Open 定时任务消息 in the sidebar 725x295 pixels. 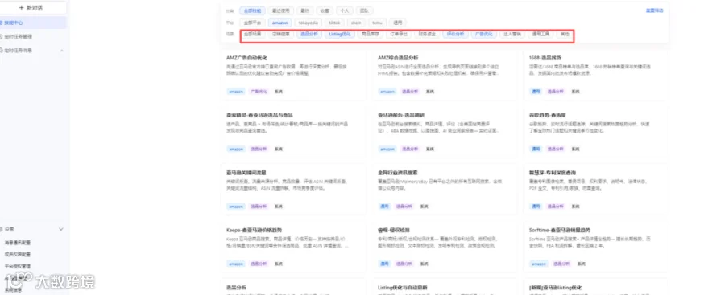click(18, 51)
